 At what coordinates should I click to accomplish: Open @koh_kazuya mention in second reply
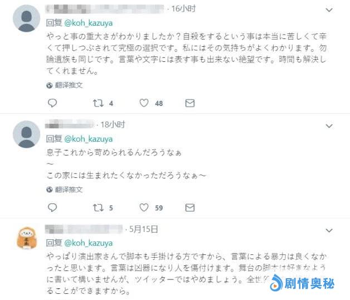point(89,138)
